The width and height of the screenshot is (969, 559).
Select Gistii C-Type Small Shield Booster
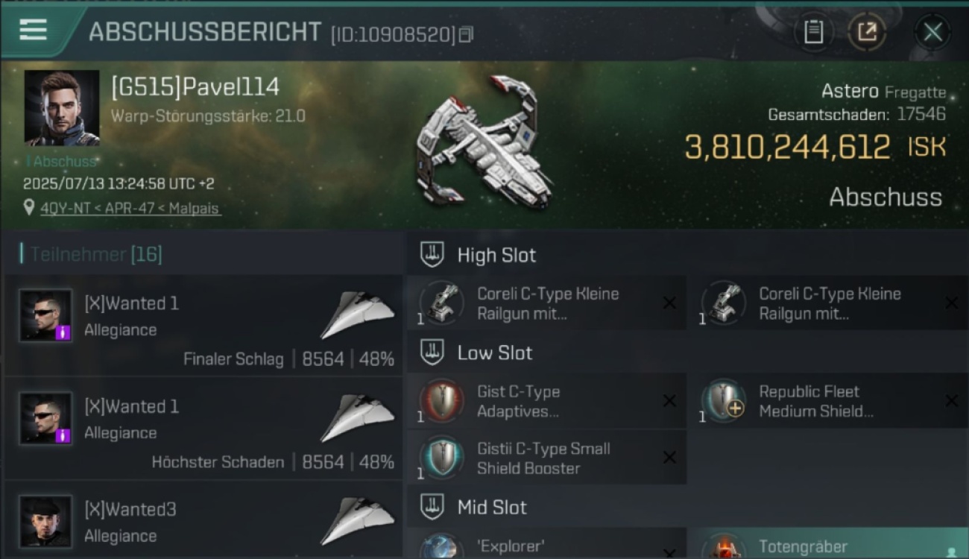click(546, 458)
